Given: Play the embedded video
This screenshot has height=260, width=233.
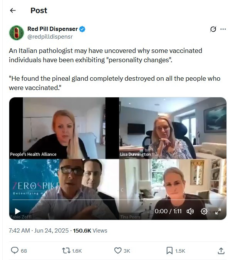Looking at the screenshot, I should (17, 211).
